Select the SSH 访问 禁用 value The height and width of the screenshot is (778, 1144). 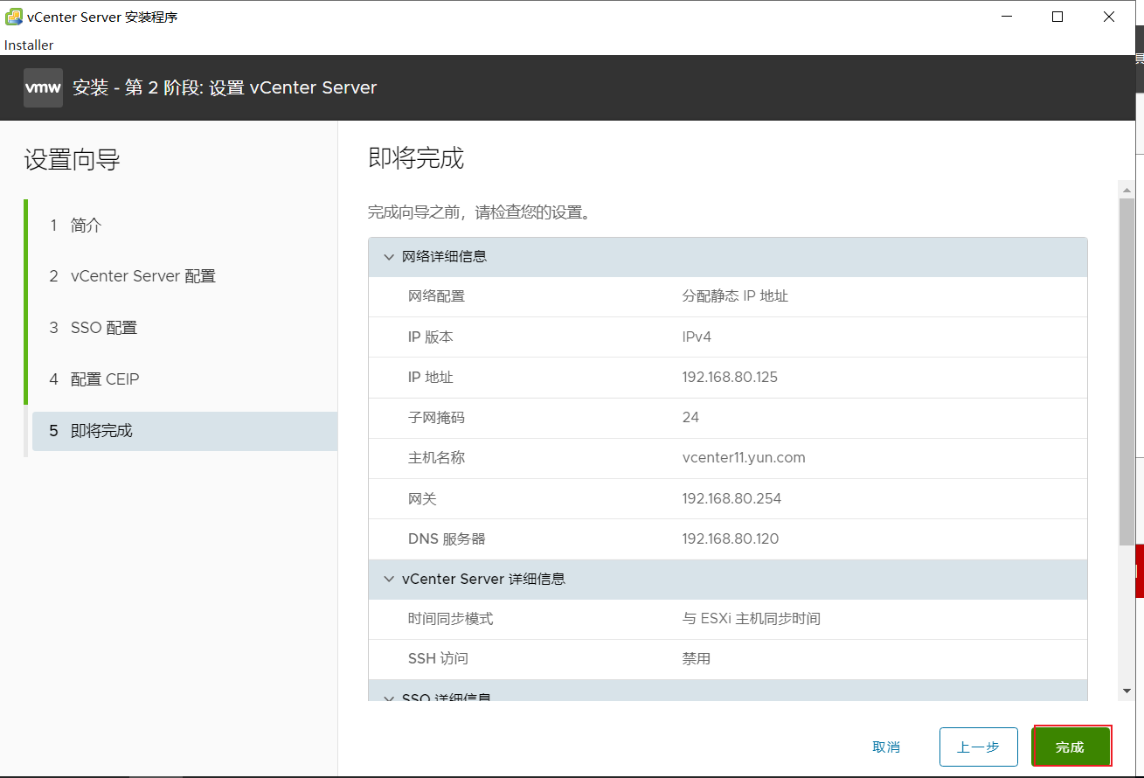pyautogui.click(x=697, y=659)
